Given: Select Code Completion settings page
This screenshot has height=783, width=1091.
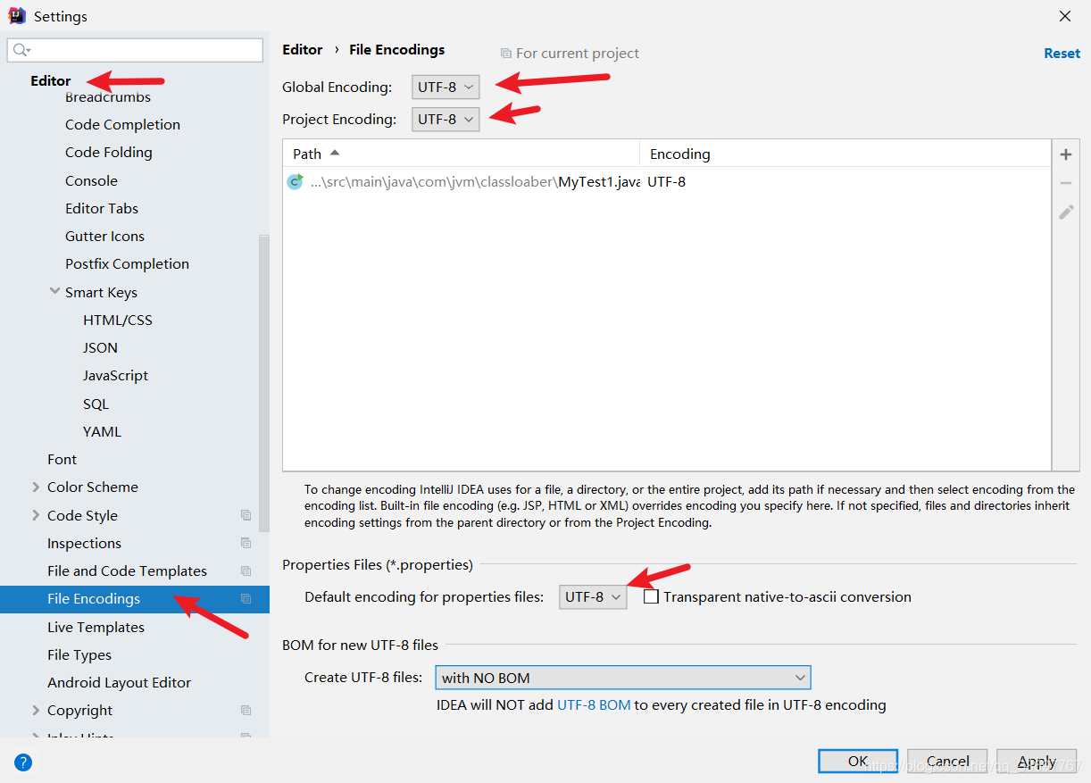Looking at the screenshot, I should coord(122,125).
